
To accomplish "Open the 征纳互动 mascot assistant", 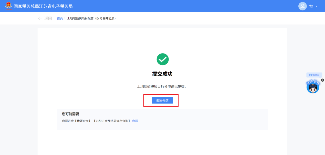I will click(x=313, y=87).
